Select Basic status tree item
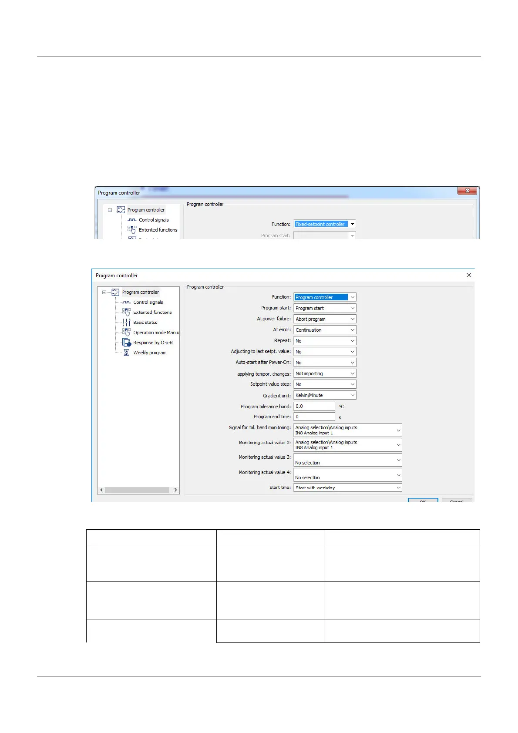This screenshot has height=733, width=518. click(145, 323)
